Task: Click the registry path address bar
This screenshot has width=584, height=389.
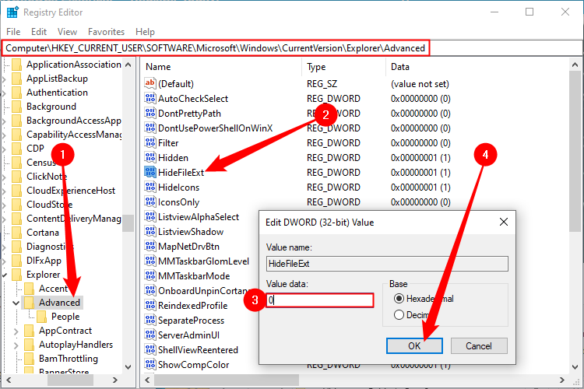Action: 216,48
